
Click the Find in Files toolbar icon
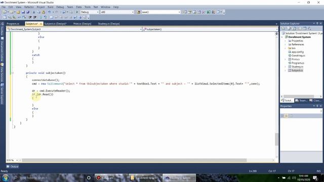click(138, 12)
